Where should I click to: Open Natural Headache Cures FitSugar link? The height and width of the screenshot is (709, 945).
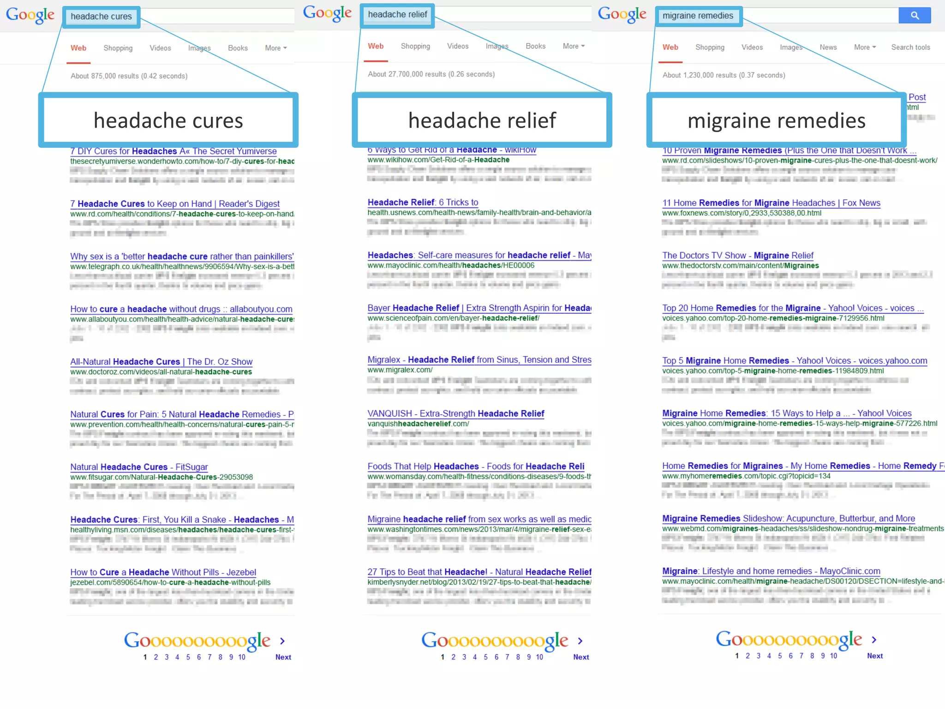[139, 467]
